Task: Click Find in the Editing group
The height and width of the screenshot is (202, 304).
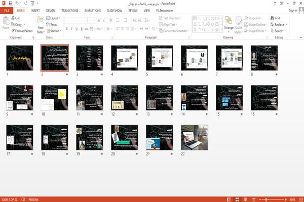Action: point(275,18)
